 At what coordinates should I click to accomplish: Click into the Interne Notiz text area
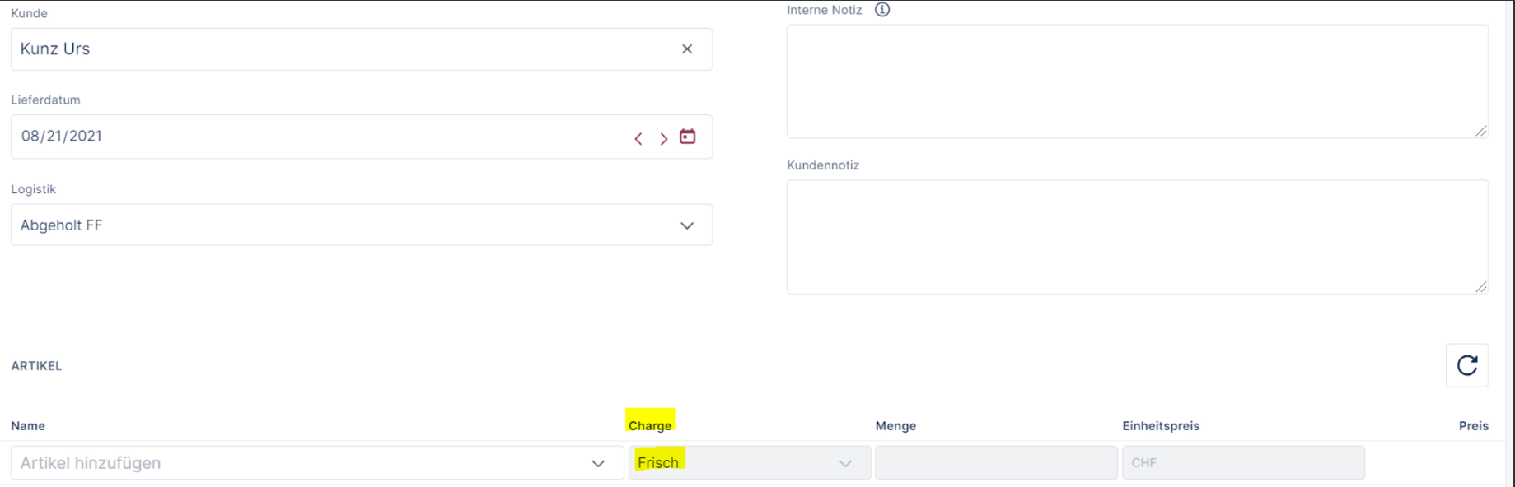click(x=1137, y=81)
